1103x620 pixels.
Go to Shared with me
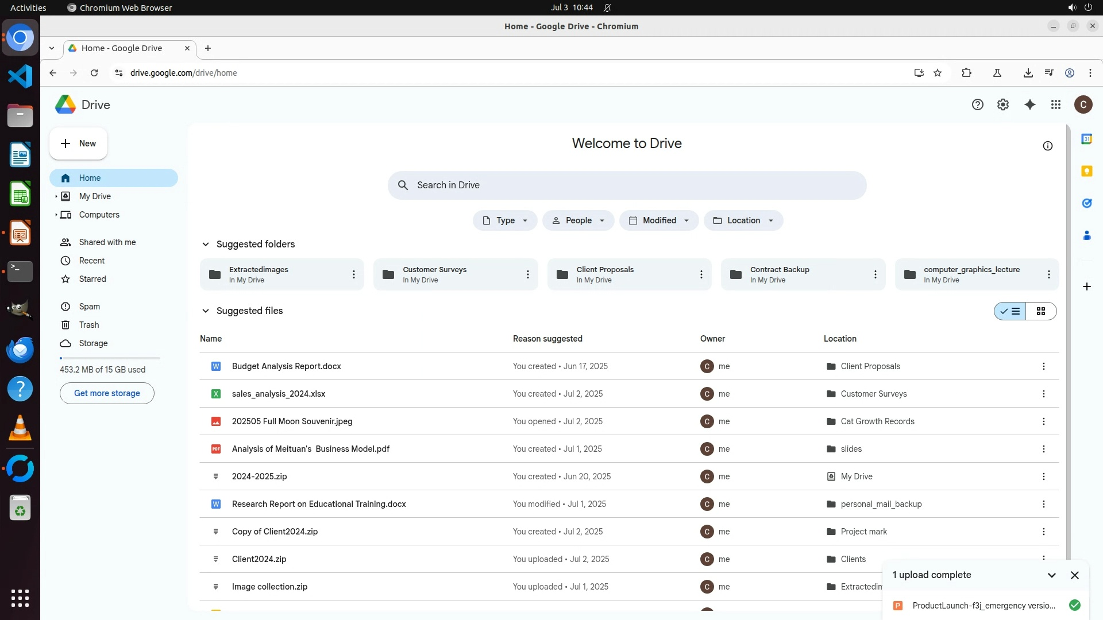(x=107, y=242)
